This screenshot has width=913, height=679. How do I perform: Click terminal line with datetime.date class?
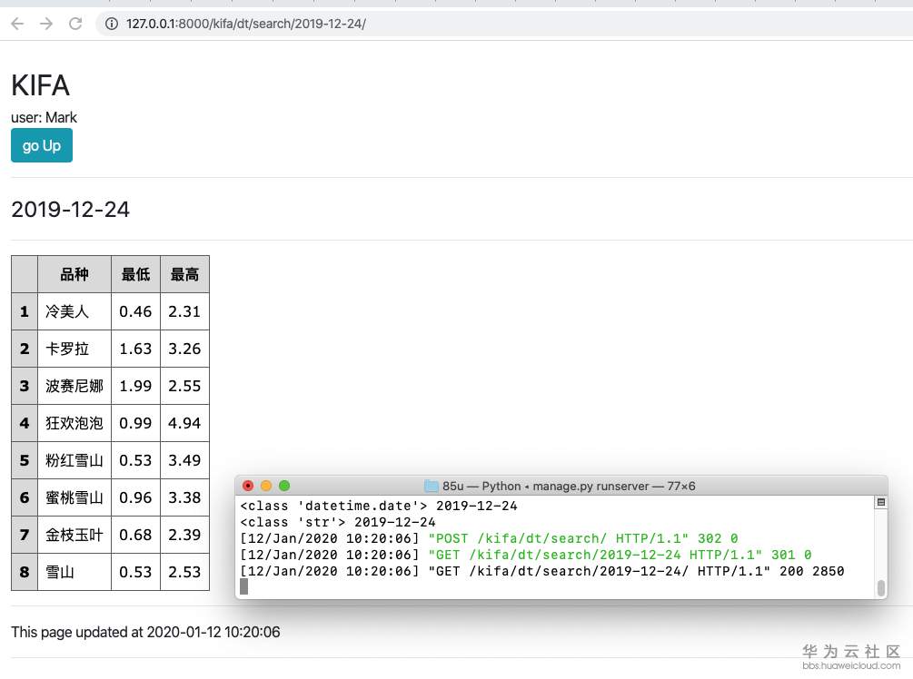[379, 506]
